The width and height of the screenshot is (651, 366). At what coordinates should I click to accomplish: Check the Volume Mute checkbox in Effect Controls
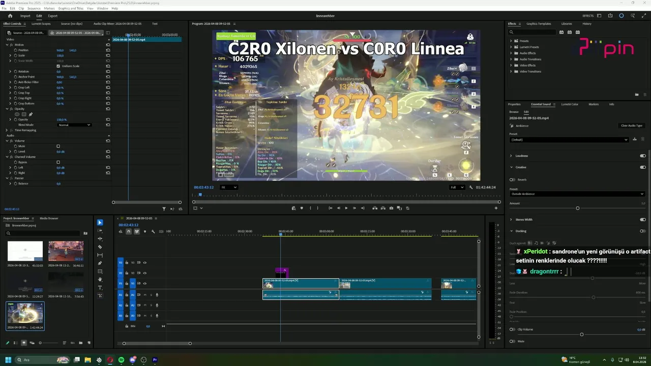58,146
